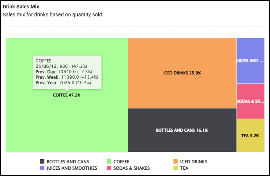The width and height of the screenshot is (270, 176).
Task: Click the purple JUICES AND SMOOTHIES legend swatch
Action: [x=42, y=168]
